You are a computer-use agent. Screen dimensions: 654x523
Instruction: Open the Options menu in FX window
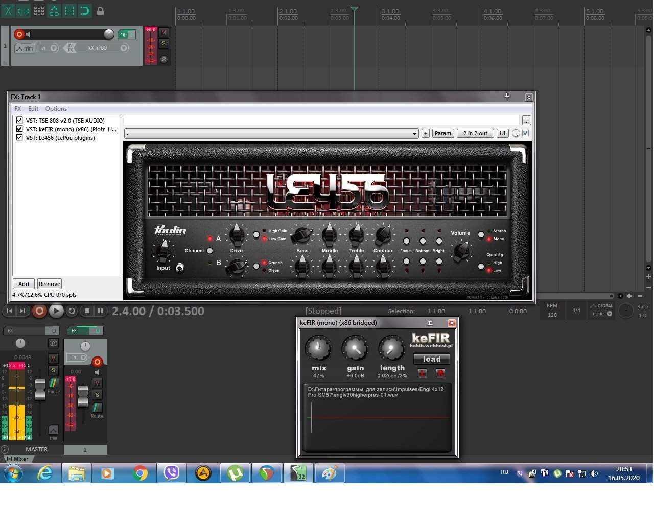tap(56, 109)
